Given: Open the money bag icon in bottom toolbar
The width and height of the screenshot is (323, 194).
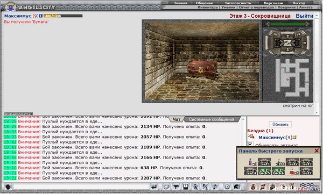Looking at the screenshot, I should 253,187.
